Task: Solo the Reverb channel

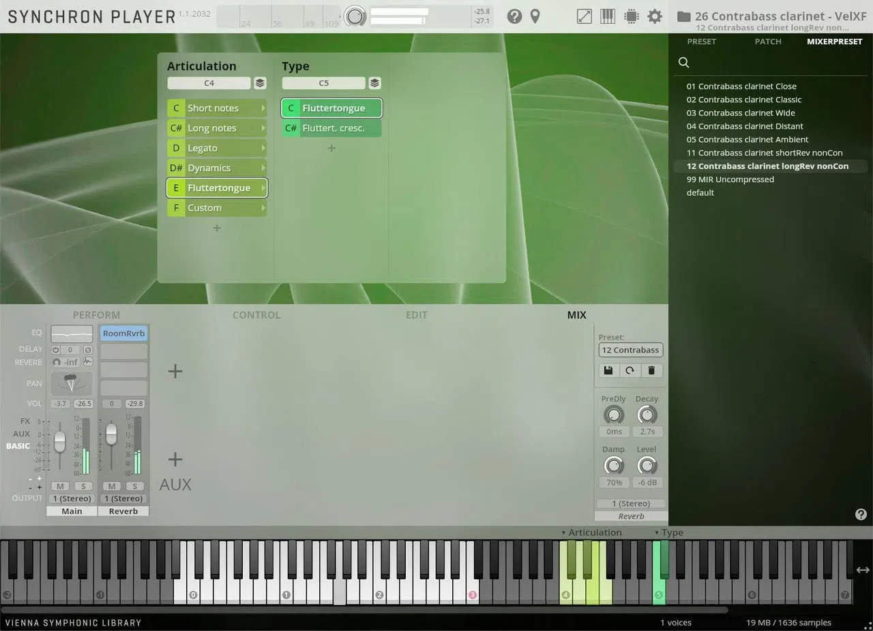Action: point(134,486)
